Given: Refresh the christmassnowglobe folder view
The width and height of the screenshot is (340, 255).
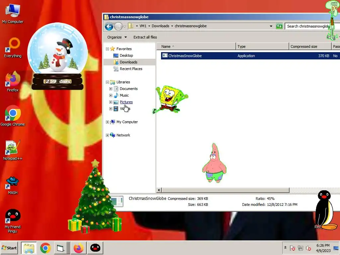Looking at the screenshot, I should (279, 26).
